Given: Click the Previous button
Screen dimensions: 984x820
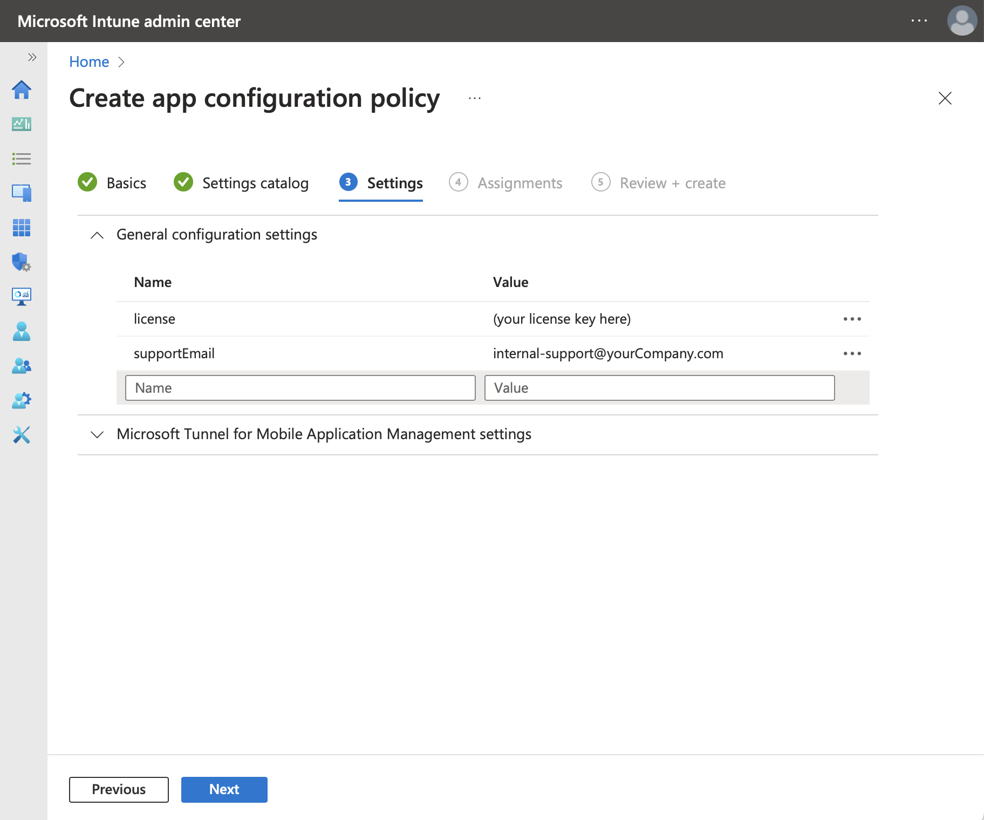Looking at the screenshot, I should (x=119, y=789).
